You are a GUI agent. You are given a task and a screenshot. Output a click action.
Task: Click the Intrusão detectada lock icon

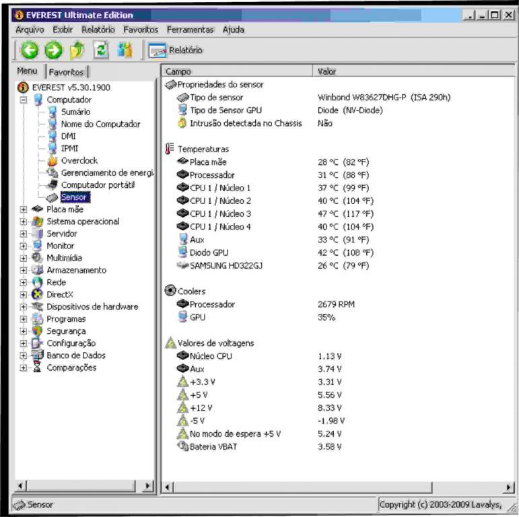pyautogui.click(x=182, y=123)
